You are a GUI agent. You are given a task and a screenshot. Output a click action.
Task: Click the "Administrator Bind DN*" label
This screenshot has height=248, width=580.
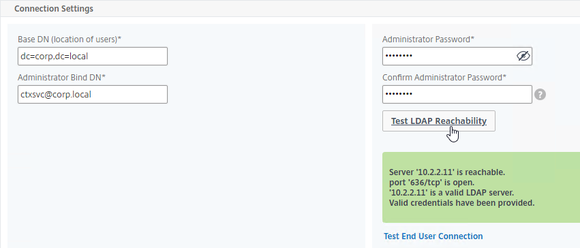click(62, 77)
